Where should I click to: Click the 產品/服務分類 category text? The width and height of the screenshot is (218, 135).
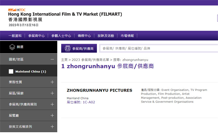coord(174,96)
